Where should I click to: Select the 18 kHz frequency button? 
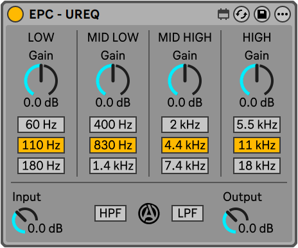(x=257, y=166)
